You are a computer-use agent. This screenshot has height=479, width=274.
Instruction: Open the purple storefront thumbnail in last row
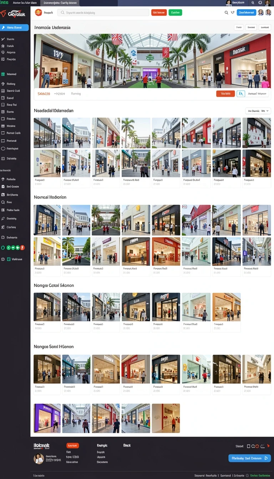coord(47,418)
